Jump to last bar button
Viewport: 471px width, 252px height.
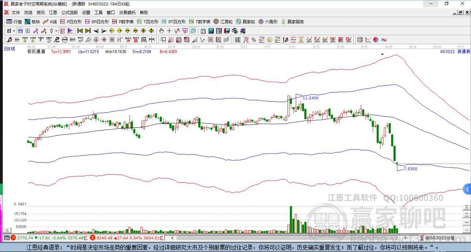[88, 31]
